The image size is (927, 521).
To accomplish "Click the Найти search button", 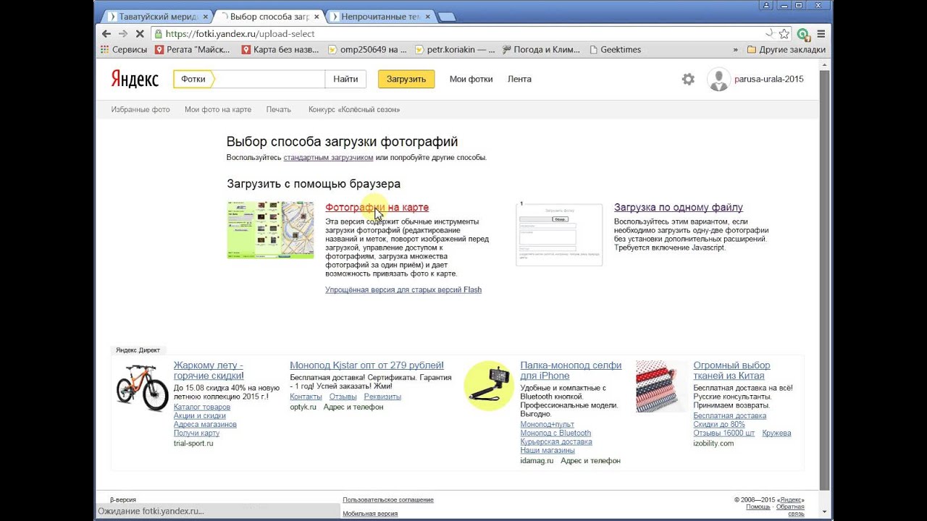I will (x=345, y=80).
